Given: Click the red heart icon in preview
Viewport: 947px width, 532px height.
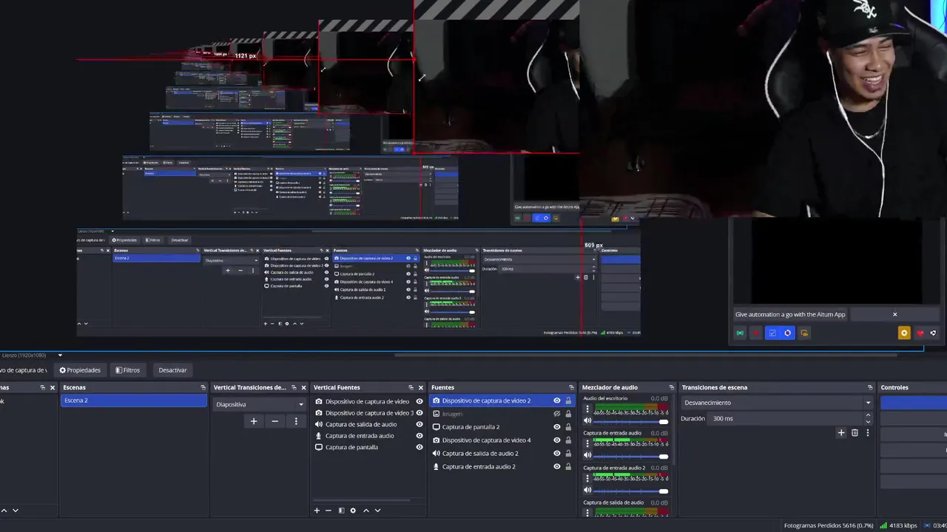Looking at the screenshot, I should pyautogui.click(x=920, y=333).
